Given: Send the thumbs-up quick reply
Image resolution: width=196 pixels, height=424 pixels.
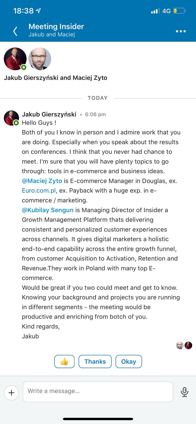Looking at the screenshot, I should 64,361.
